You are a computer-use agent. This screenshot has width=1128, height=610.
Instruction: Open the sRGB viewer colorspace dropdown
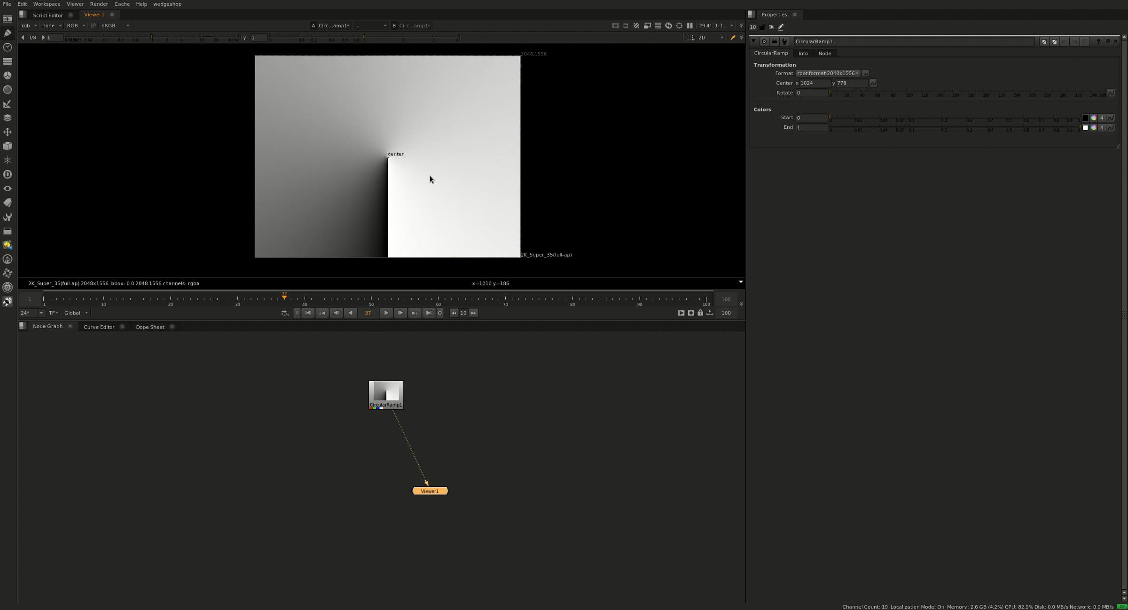(x=115, y=26)
